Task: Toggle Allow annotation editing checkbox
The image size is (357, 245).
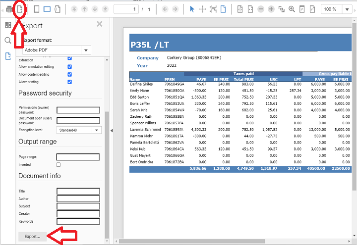Action: pos(69,66)
